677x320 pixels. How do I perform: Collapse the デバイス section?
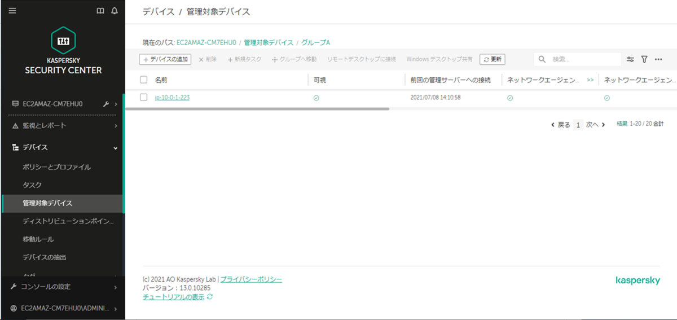pyautogui.click(x=116, y=147)
